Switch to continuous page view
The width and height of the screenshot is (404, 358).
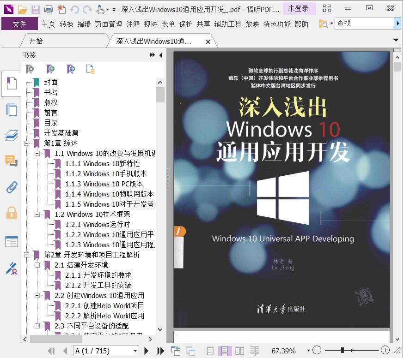pyautogui.click(x=224, y=351)
